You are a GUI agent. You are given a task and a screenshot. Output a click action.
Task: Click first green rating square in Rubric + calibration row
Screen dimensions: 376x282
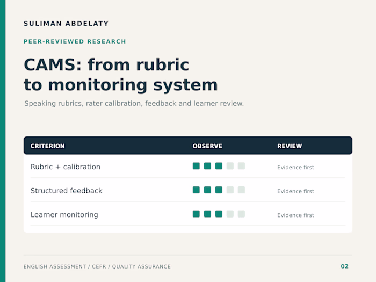(196, 166)
